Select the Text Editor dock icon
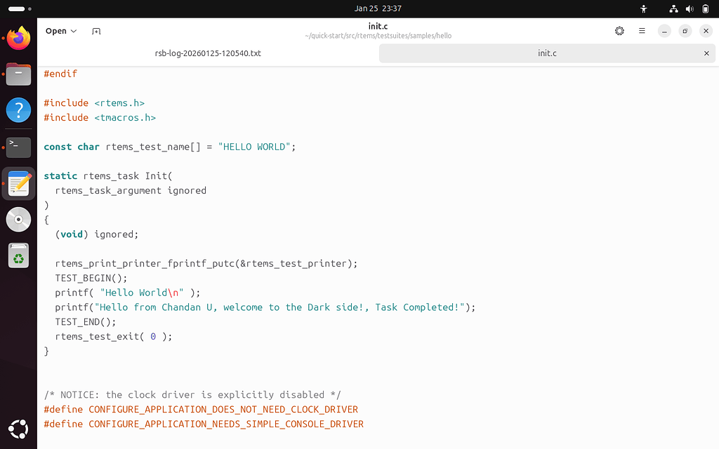 18,184
